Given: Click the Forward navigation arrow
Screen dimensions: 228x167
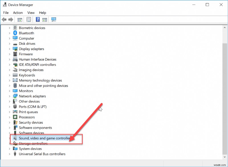Looking at the screenshot, I should [11, 19].
